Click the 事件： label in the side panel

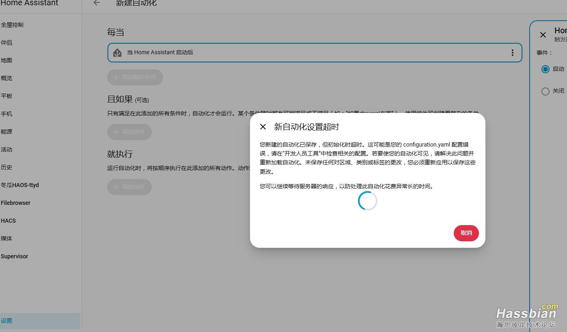(545, 53)
